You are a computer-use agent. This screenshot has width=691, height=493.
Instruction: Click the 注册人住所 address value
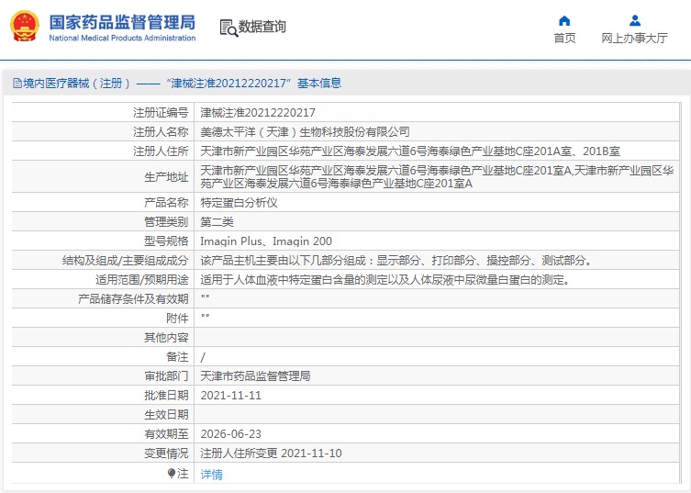tap(410, 151)
